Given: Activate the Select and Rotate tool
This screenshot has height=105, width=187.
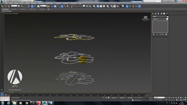Looking at the screenshot, I should 35,6.
